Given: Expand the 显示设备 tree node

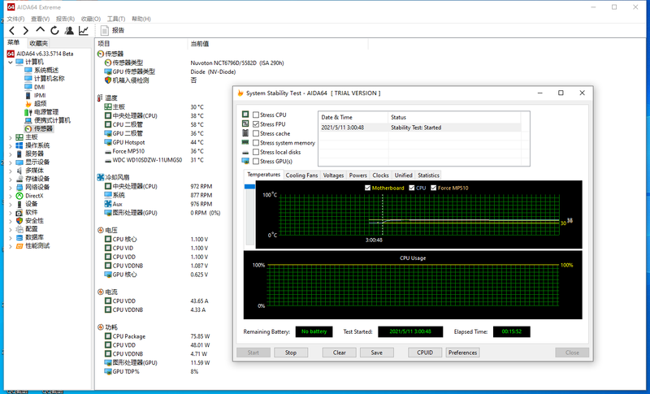Looking at the screenshot, I should click(x=11, y=162).
